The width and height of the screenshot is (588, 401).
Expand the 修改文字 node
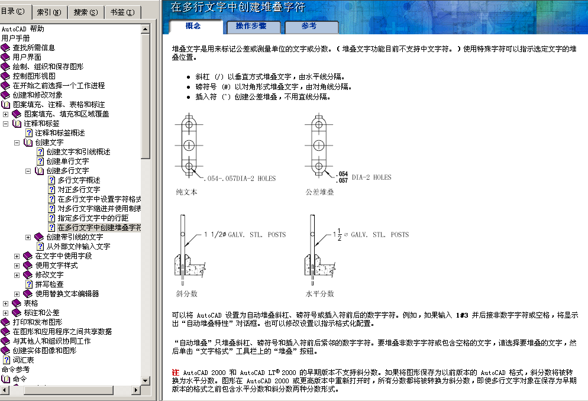click(x=17, y=275)
